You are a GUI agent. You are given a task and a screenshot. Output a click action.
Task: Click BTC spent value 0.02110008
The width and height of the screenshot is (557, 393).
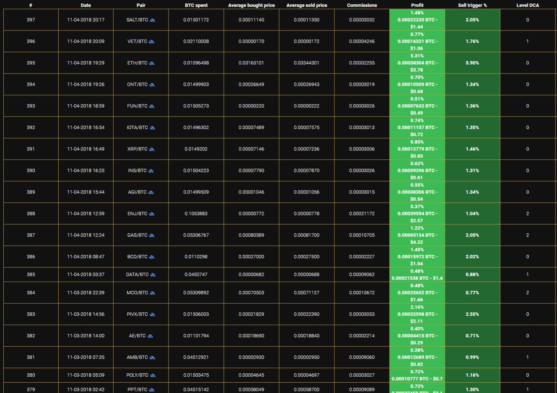point(196,41)
